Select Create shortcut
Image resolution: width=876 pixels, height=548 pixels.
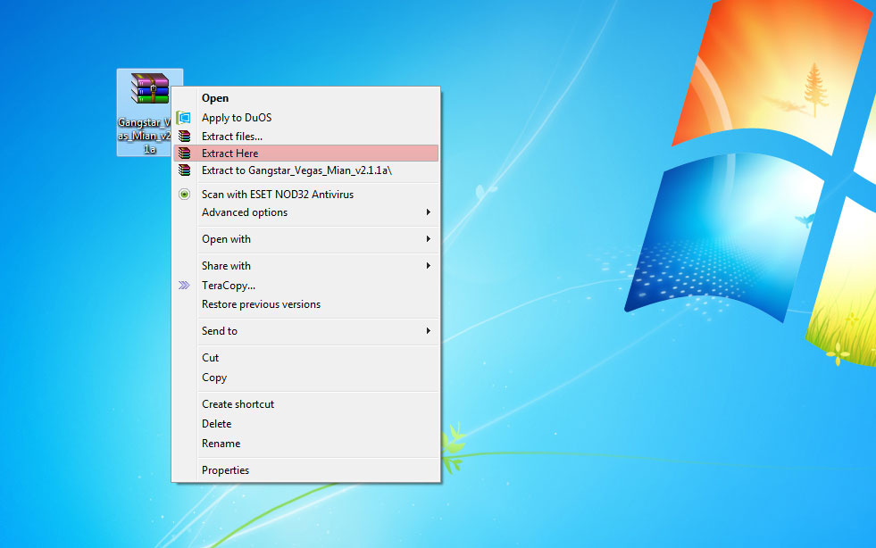(x=305, y=404)
